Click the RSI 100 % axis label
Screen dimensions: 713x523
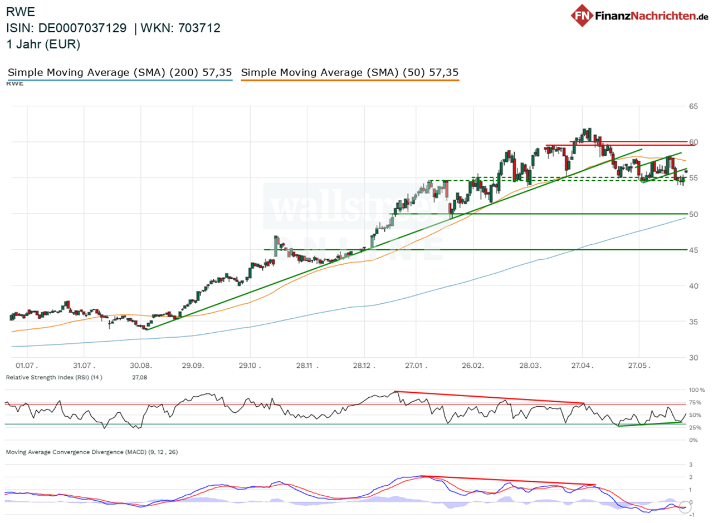click(x=696, y=390)
